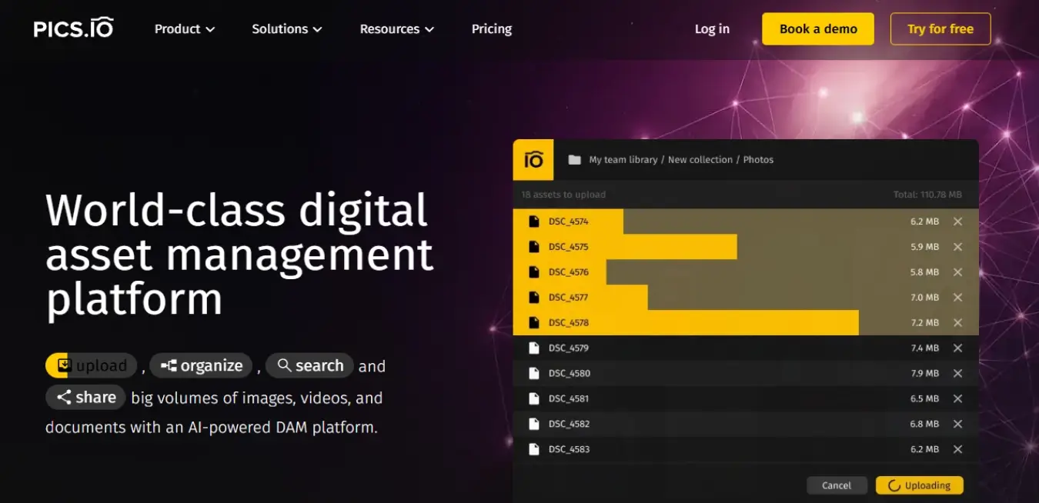Screen dimensions: 1039x503
Task: Click the DSC_4575 file name
Action: [569, 247]
